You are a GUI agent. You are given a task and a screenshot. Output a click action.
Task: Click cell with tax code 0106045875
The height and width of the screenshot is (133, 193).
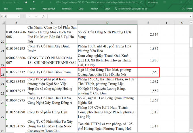16,100
